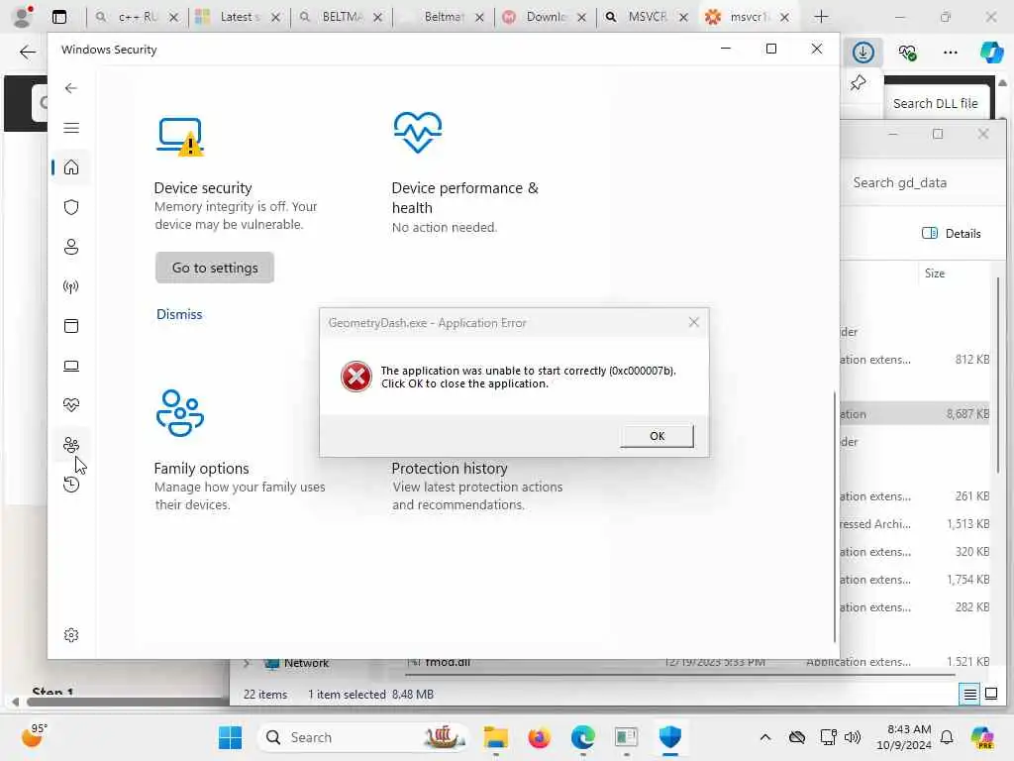Open a new browser tab
1014x761 pixels.
click(x=821, y=17)
